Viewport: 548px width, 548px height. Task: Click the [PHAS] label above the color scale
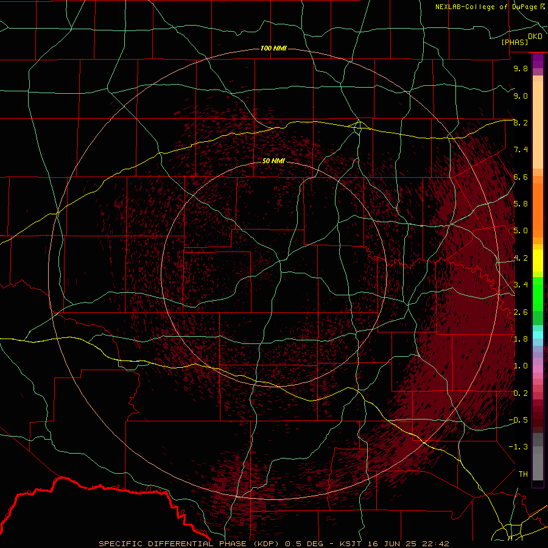pyautogui.click(x=515, y=43)
